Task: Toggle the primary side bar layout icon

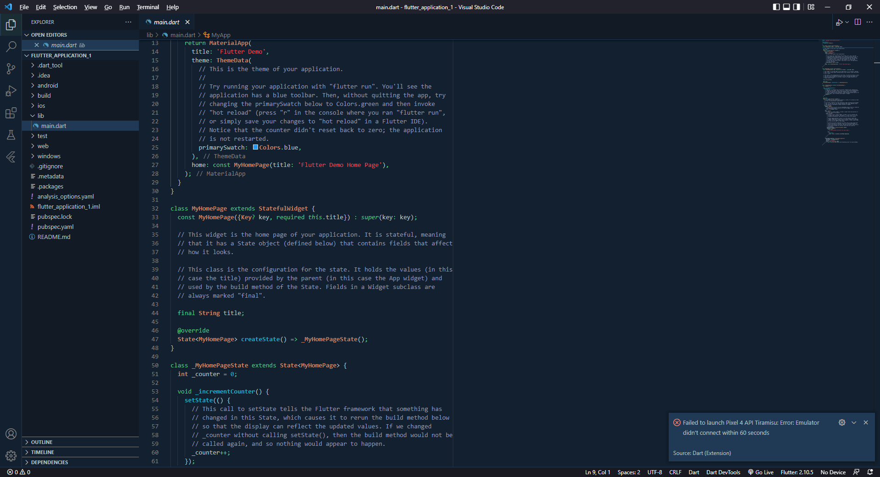Action: tap(776, 7)
